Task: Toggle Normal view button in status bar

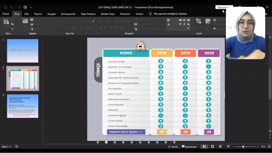Action: pyautogui.click(x=205, y=147)
